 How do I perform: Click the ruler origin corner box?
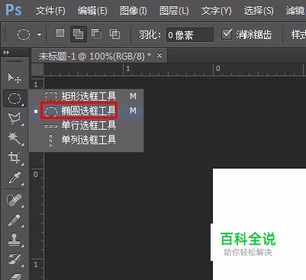point(37,69)
